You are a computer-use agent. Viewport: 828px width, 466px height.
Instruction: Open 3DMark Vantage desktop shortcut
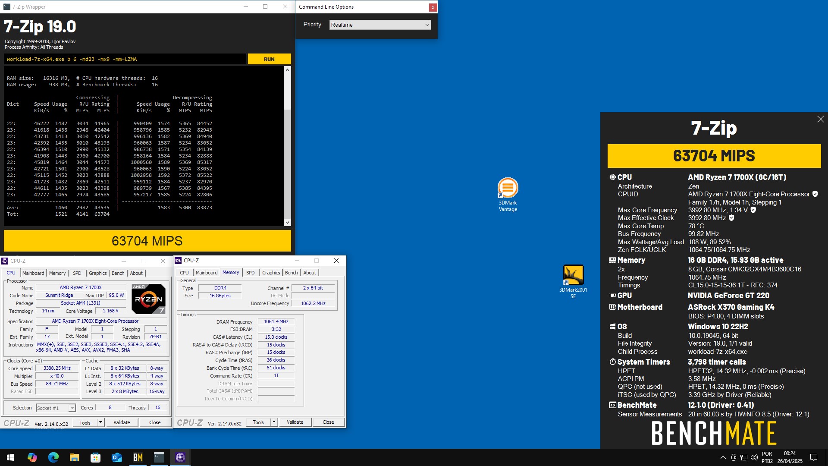pyautogui.click(x=508, y=195)
